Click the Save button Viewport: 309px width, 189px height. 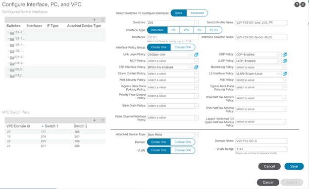tap(294, 166)
